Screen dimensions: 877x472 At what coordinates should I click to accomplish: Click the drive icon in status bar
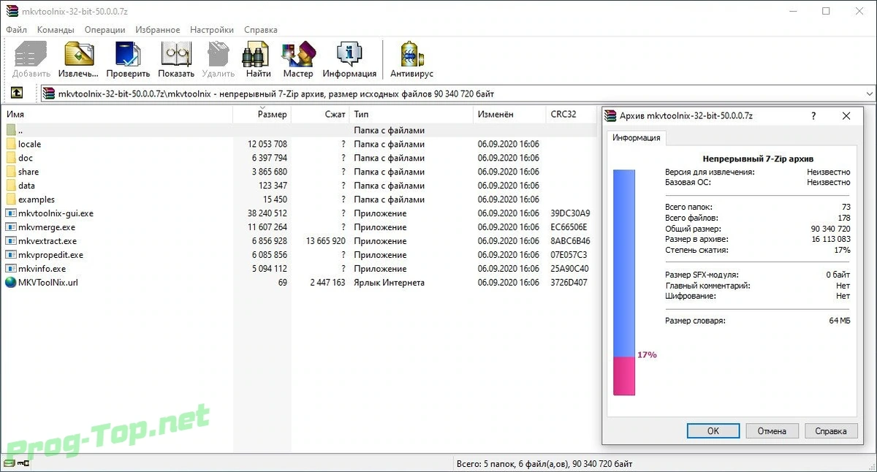[9, 464]
